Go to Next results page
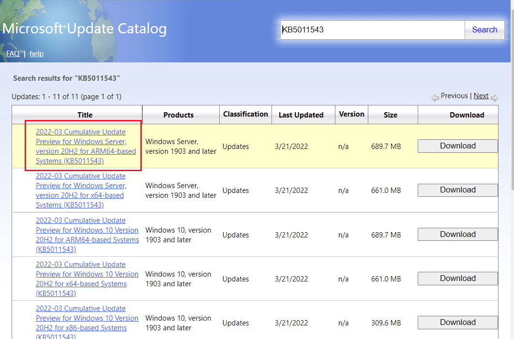514x339 pixels. click(x=481, y=96)
